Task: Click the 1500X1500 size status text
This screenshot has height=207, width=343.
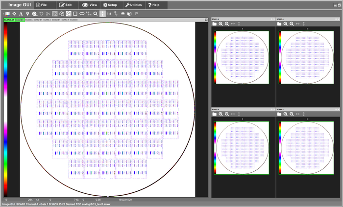Action: [125, 200]
